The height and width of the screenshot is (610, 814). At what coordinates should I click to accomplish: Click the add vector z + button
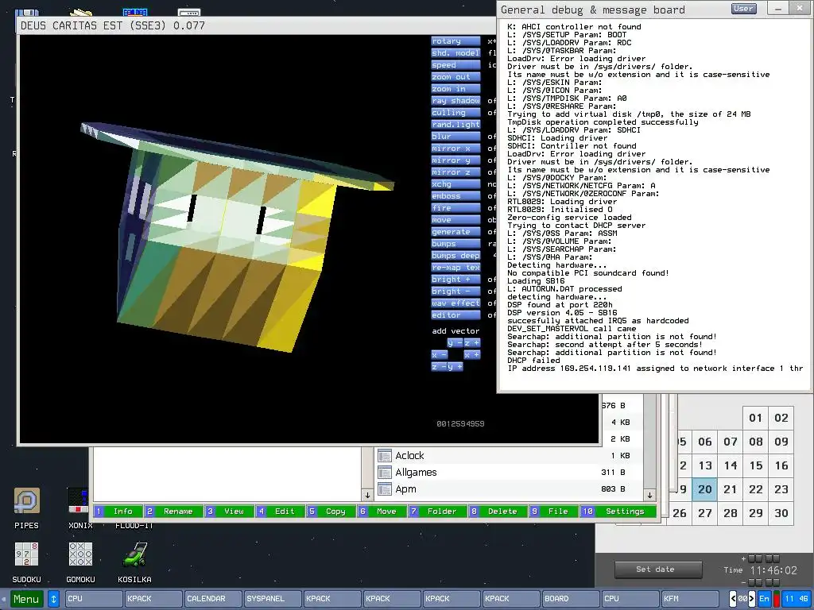[x=472, y=343]
